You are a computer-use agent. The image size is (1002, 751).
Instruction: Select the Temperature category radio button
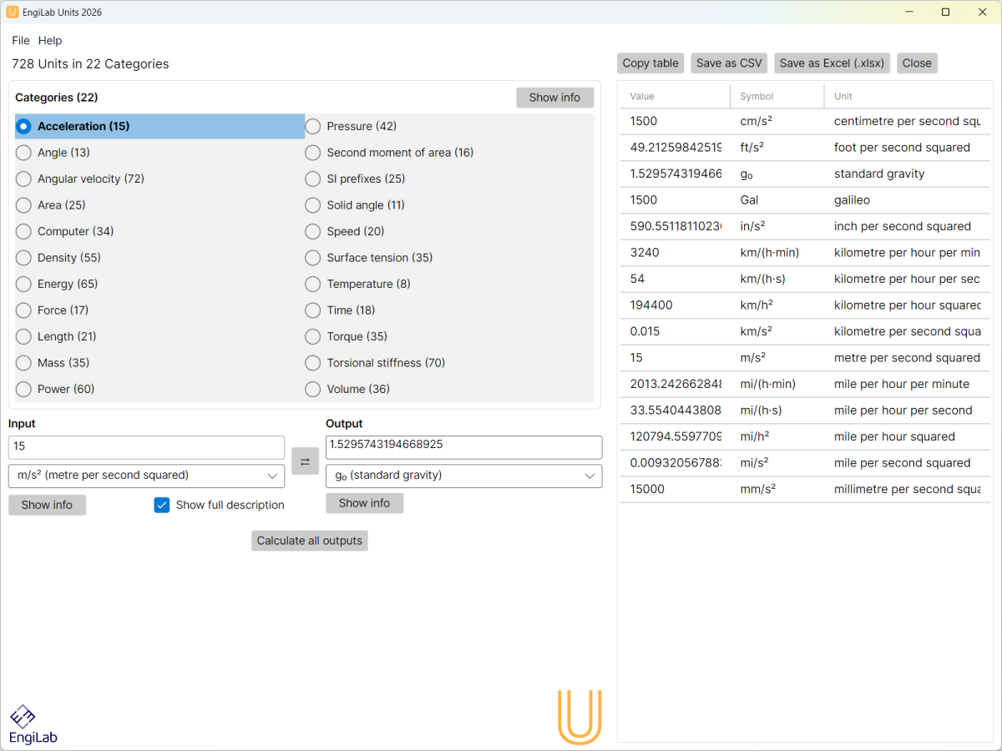(x=313, y=284)
